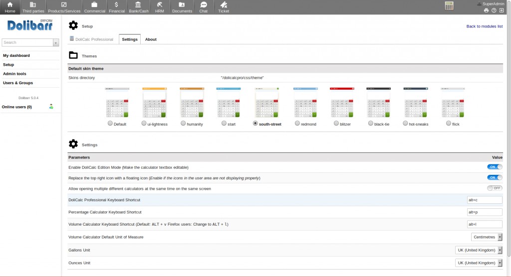Click the DoliCalc Professional calculator tab icon
511x277 pixels.
(72, 39)
